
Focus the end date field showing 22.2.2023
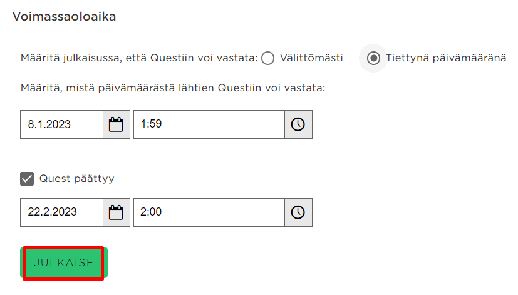62,212
